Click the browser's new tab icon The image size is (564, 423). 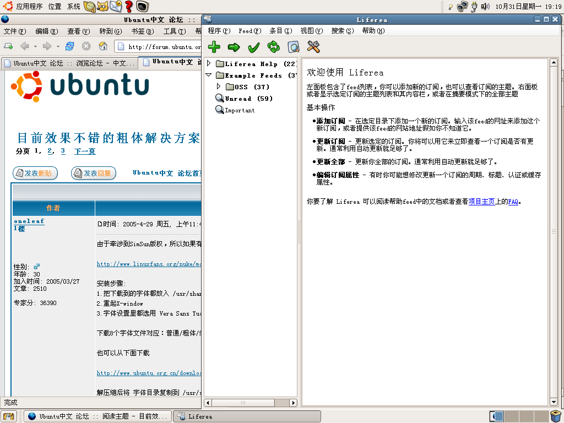8,46
